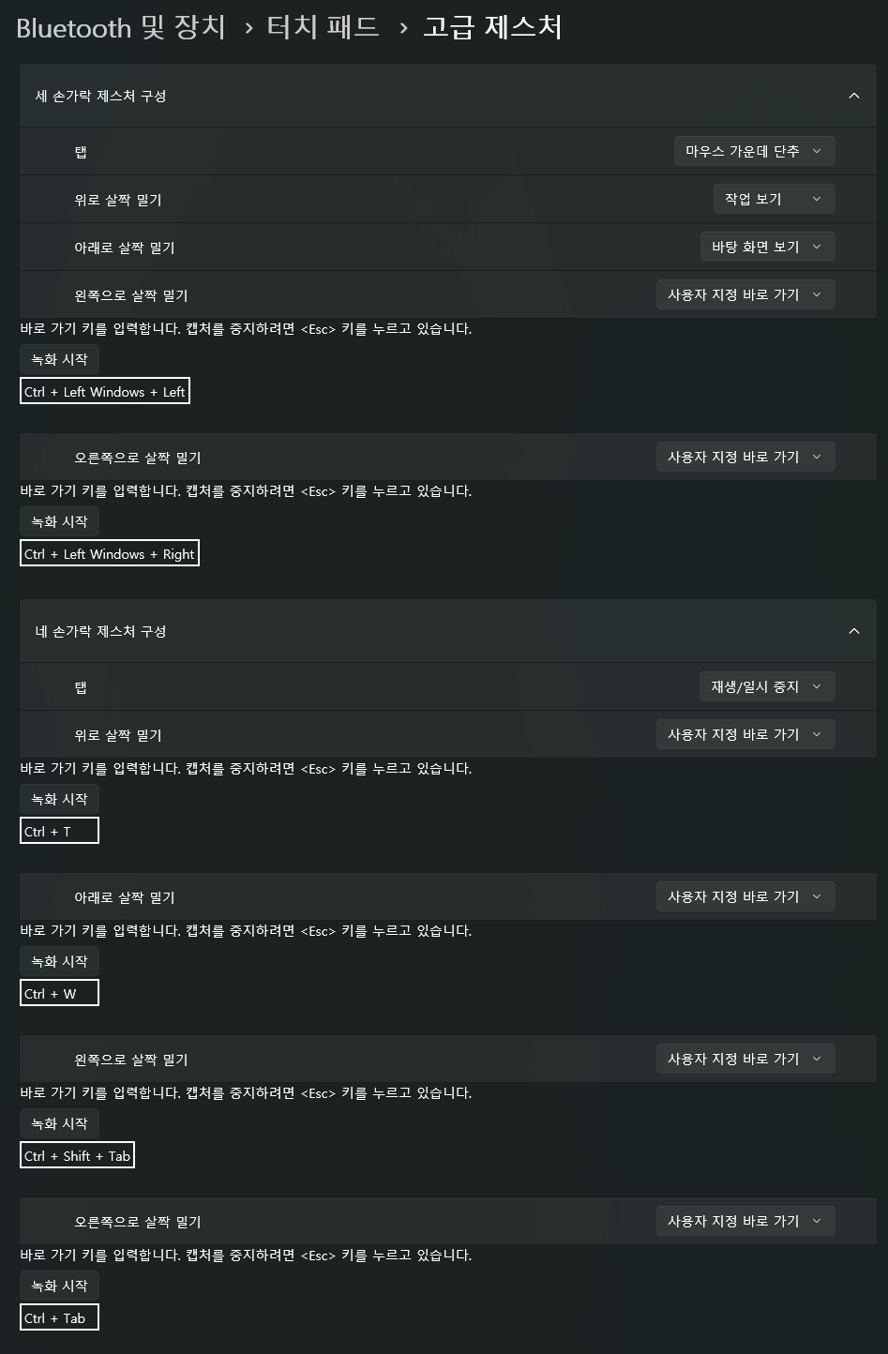Collapse the 네 손가락 제스처 구성 section
The width and height of the screenshot is (888, 1354).
click(853, 631)
